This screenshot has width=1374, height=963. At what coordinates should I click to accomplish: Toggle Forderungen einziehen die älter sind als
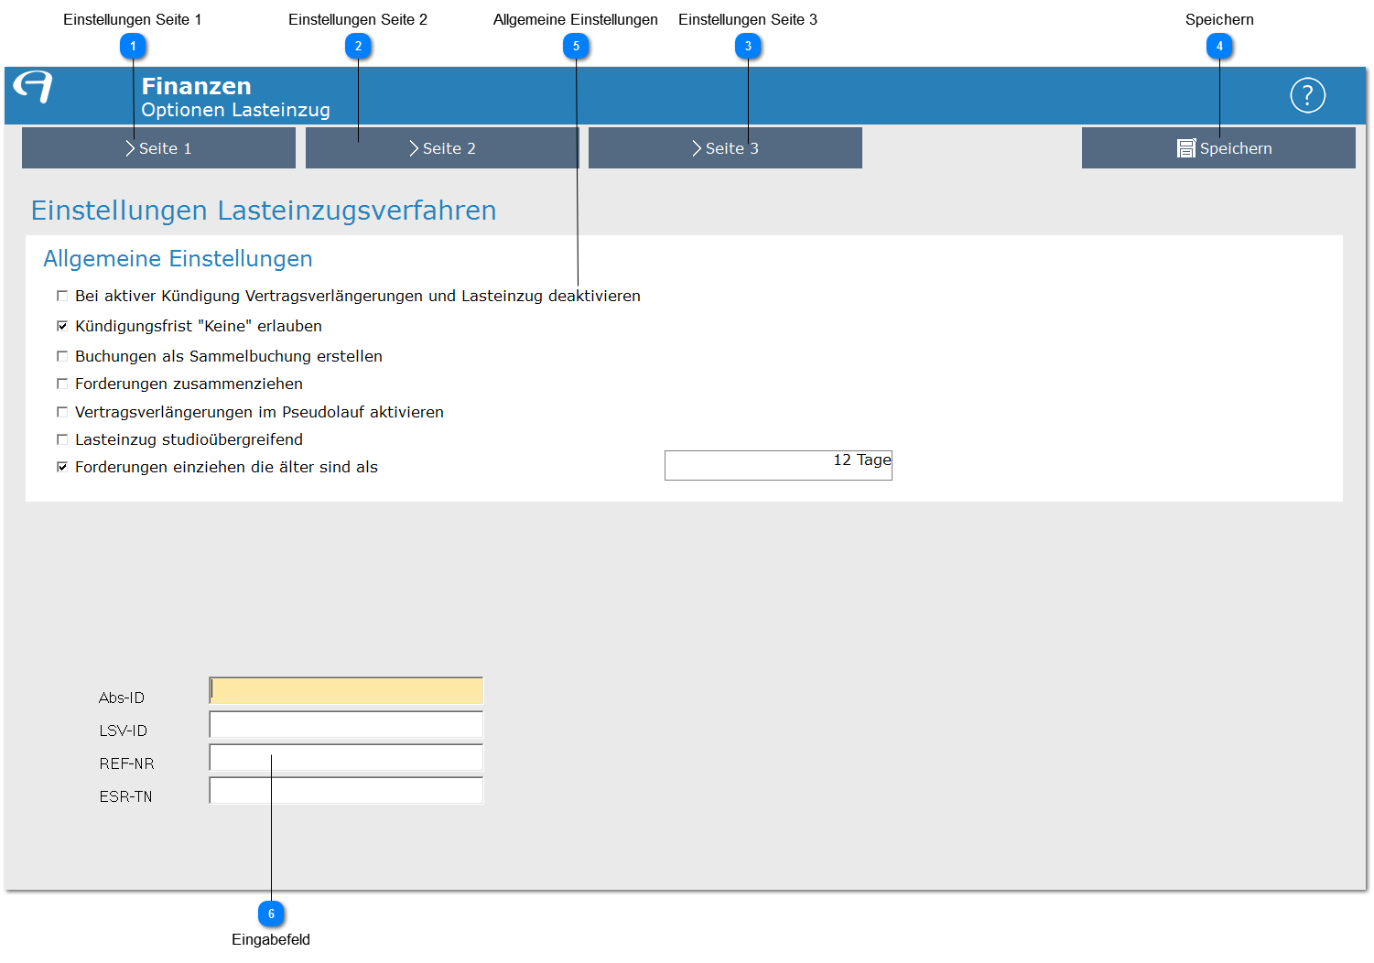62,467
